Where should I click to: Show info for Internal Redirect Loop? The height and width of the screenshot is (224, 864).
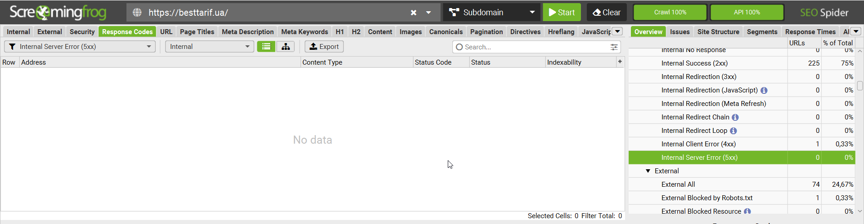point(733,131)
